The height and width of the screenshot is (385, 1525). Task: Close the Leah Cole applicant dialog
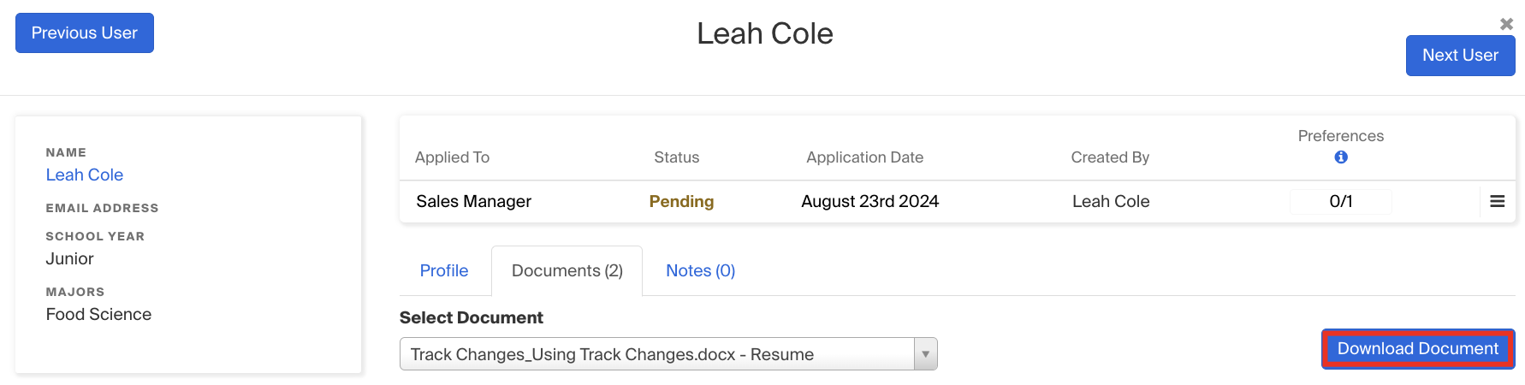(x=1506, y=24)
